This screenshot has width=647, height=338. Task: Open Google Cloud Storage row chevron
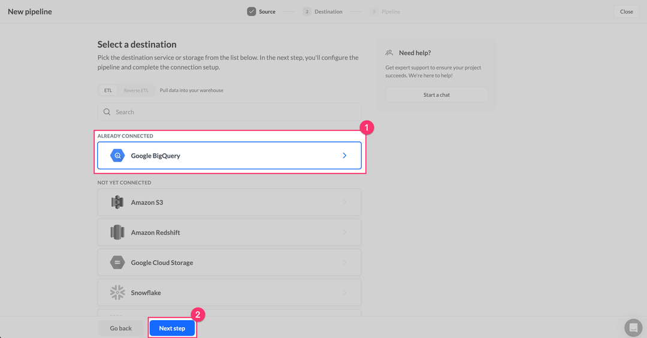pyautogui.click(x=344, y=263)
